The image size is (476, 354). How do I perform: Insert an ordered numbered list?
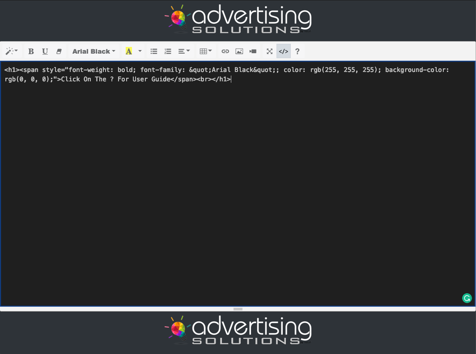(x=168, y=51)
